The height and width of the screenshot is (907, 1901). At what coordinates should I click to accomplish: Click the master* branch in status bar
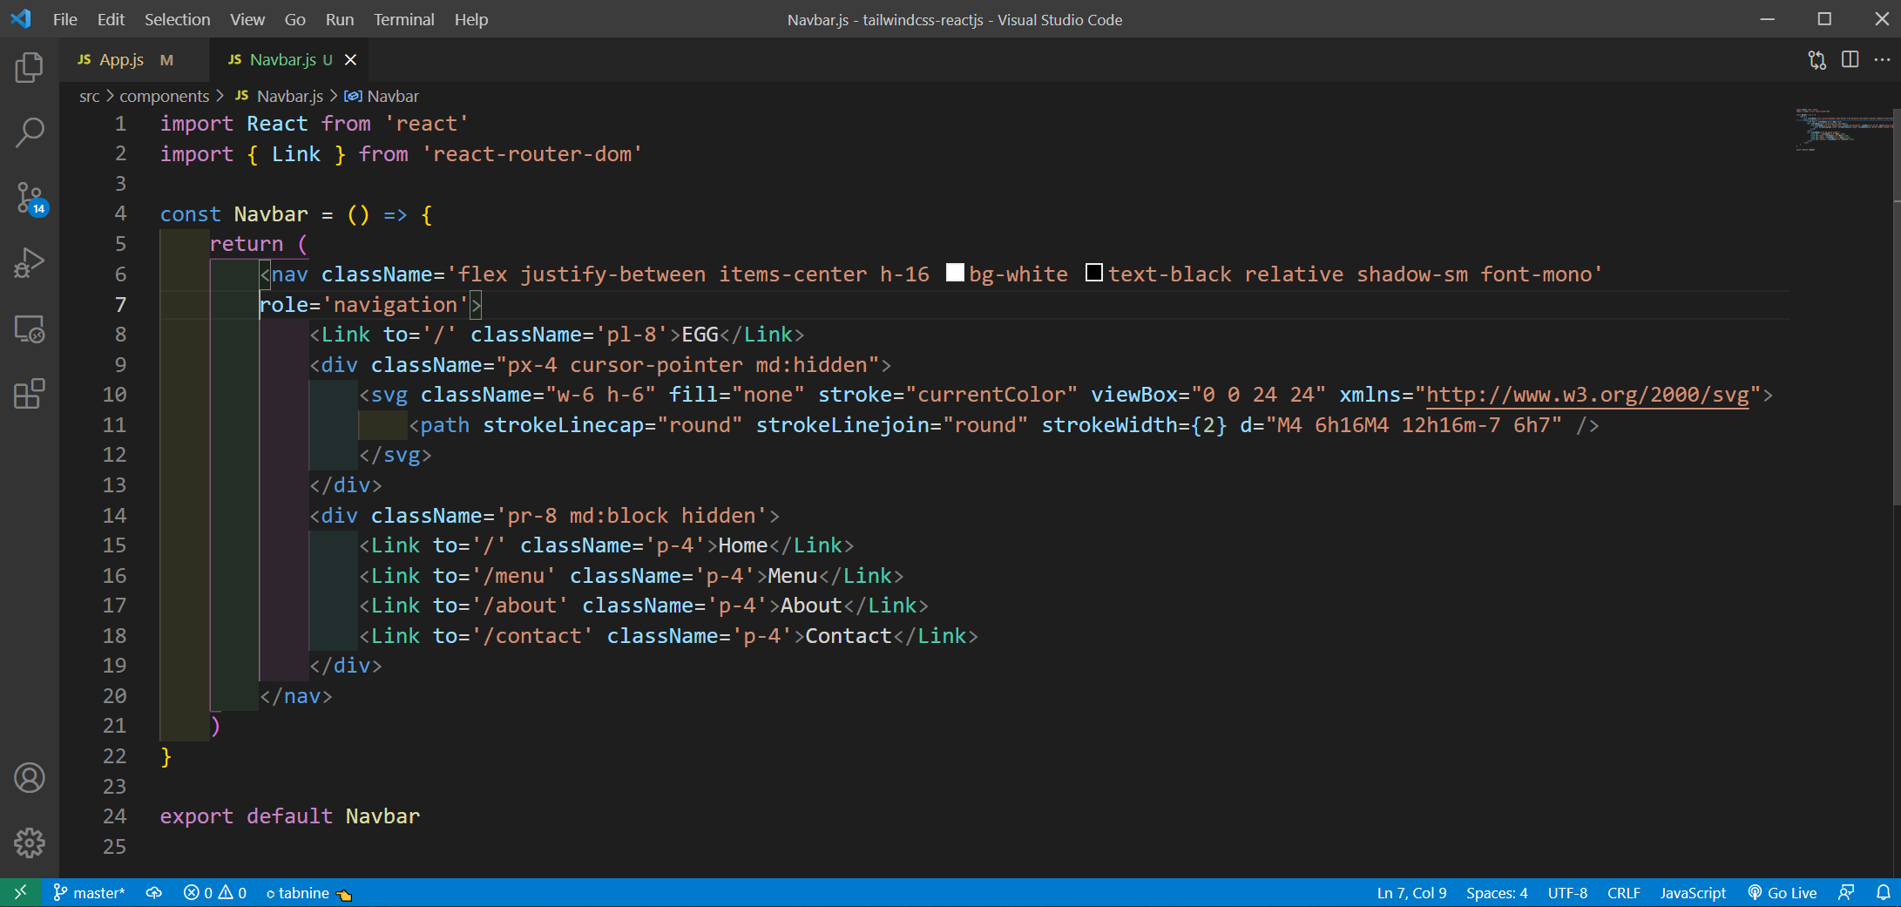click(x=89, y=893)
